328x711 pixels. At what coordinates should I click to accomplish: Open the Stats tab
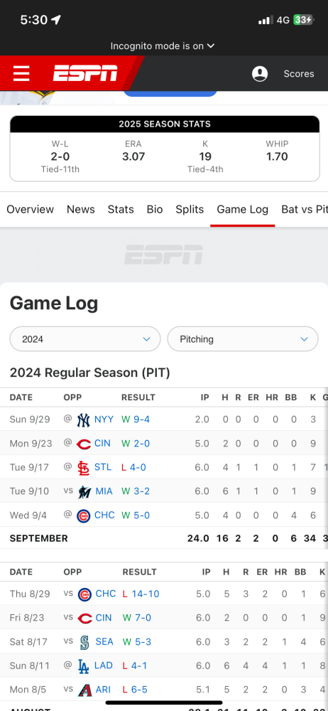click(x=121, y=210)
